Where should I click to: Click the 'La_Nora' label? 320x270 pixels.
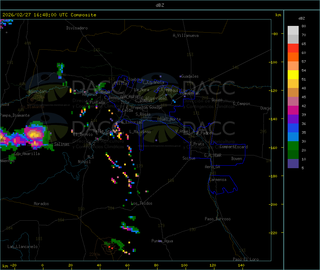(x=142, y=90)
